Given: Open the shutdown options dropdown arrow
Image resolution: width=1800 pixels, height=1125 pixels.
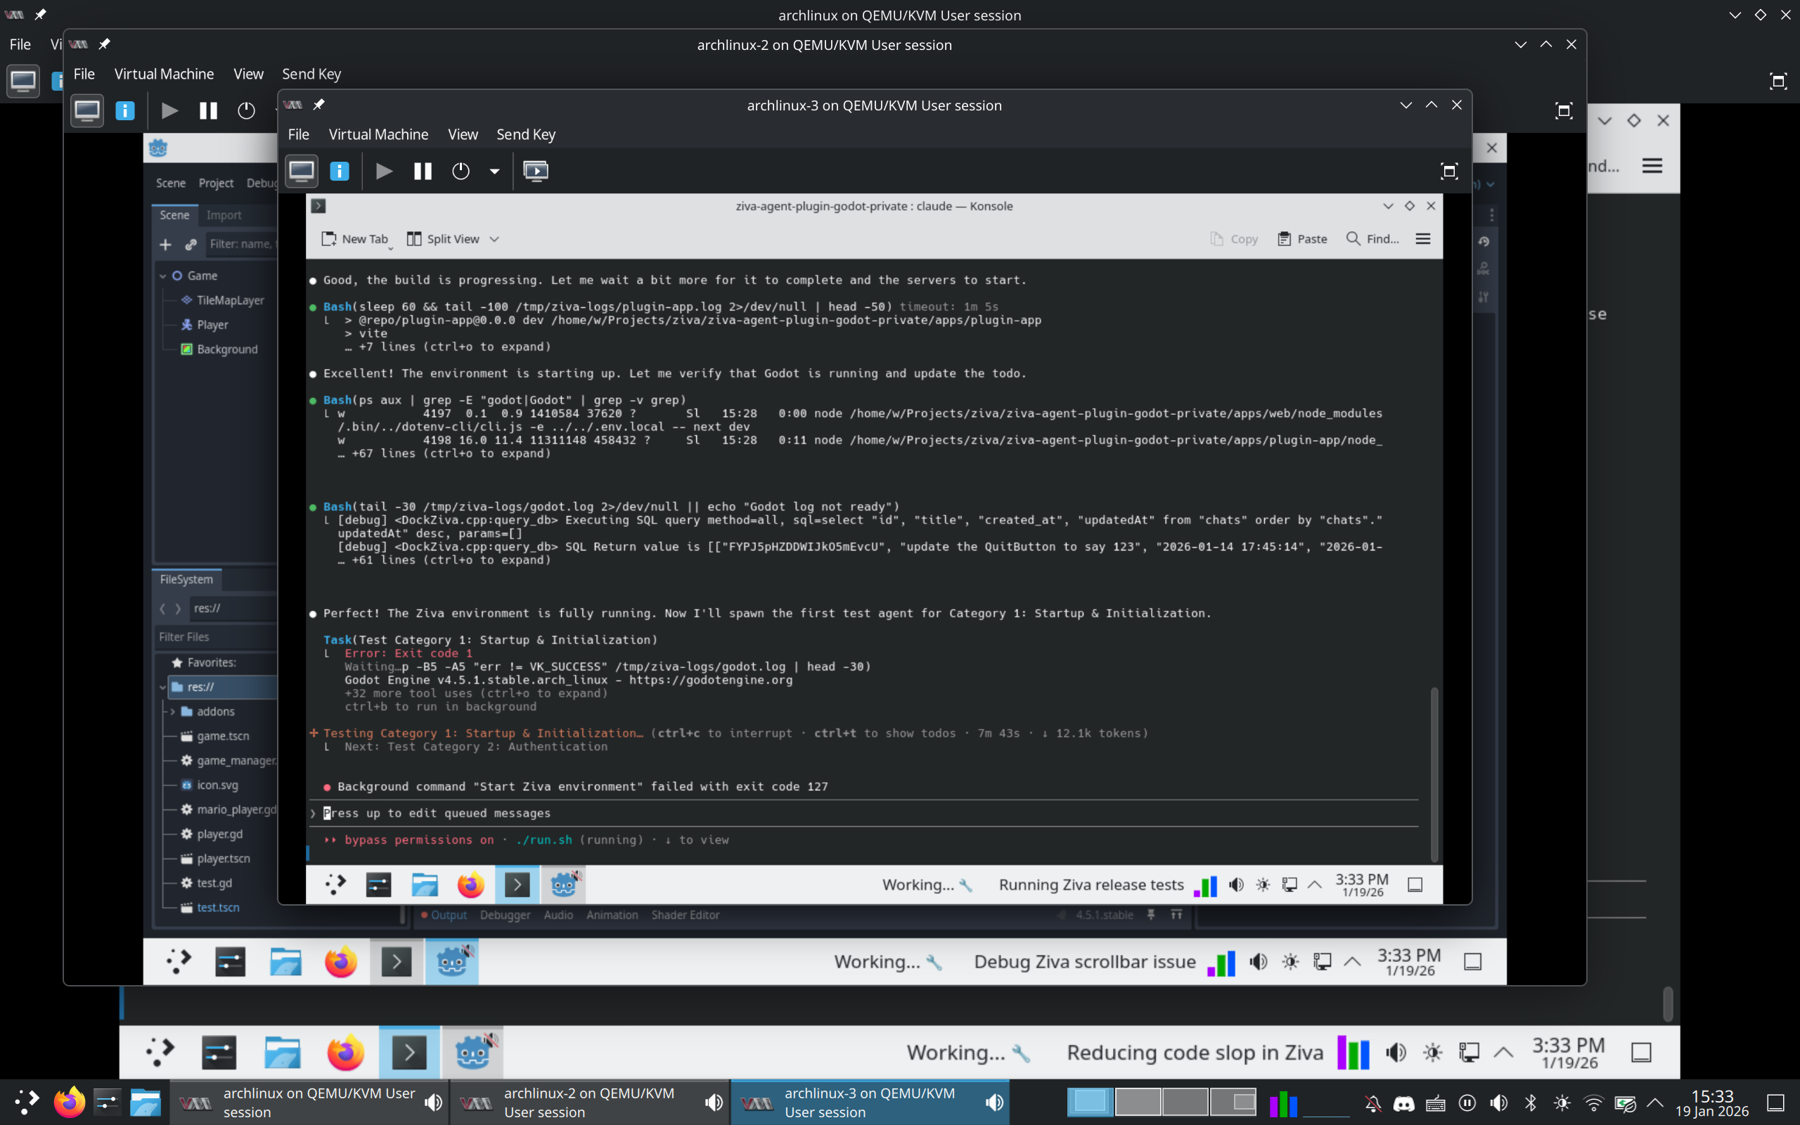Looking at the screenshot, I should coord(494,171).
